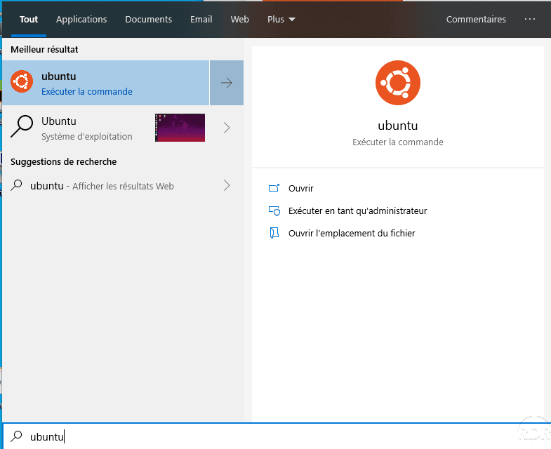Viewport: 551px width, 449px height.
Task: Open the Commentaires feedback link
Action: (x=476, y=20)
